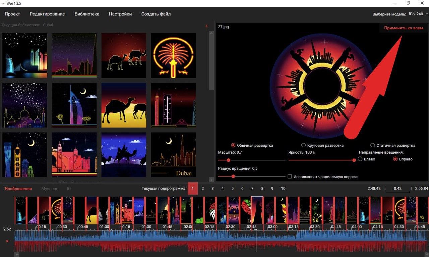Click the Применить ко всем button
The image size is (429, 257).
[x=404, y=28]
